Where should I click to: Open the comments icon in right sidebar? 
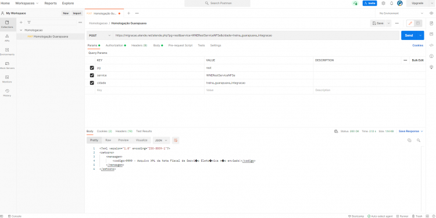click(x=431, y=34)
